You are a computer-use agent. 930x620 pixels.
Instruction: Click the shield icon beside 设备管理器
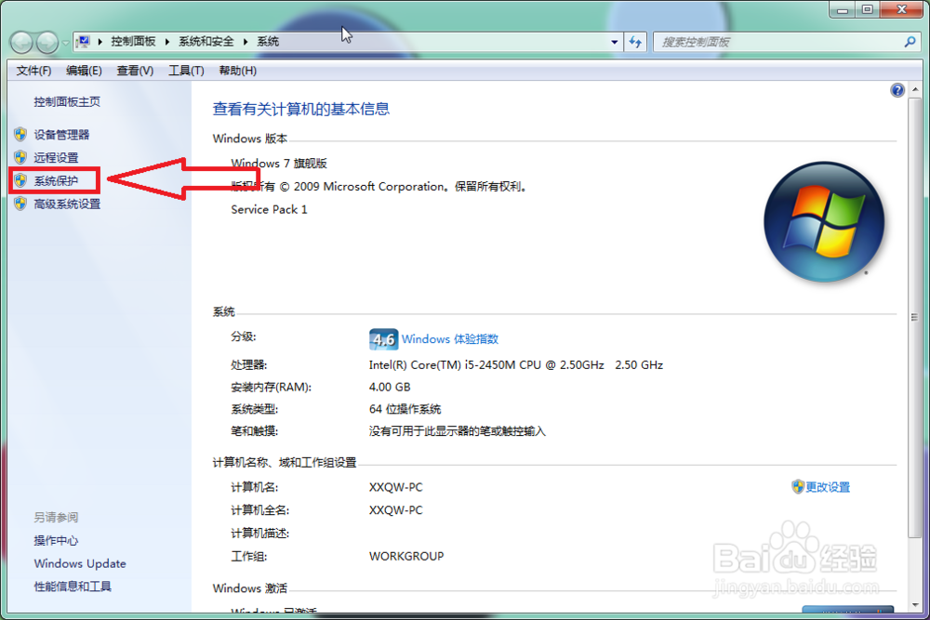tap(20, 135)
